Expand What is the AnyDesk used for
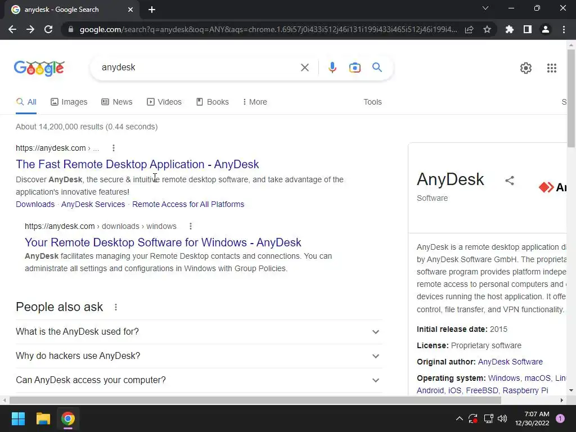576x432 pixels. pyautogui.click(x=199, y=332)
